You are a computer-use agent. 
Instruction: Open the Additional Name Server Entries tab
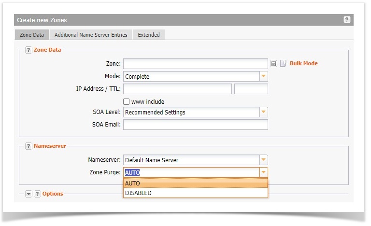pos(91,35)
